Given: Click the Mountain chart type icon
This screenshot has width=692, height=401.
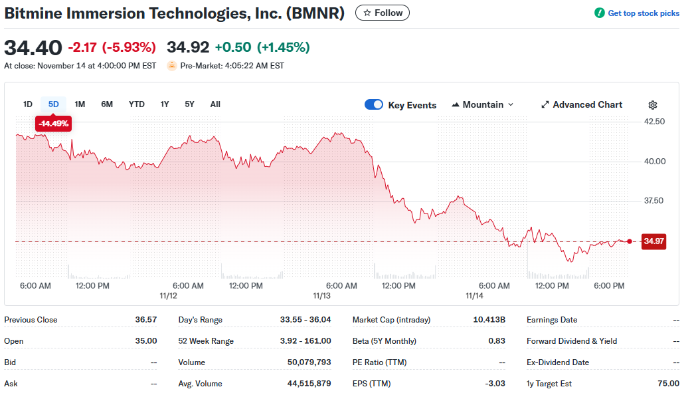Looking at the screenshot, I should pos(456,105).
